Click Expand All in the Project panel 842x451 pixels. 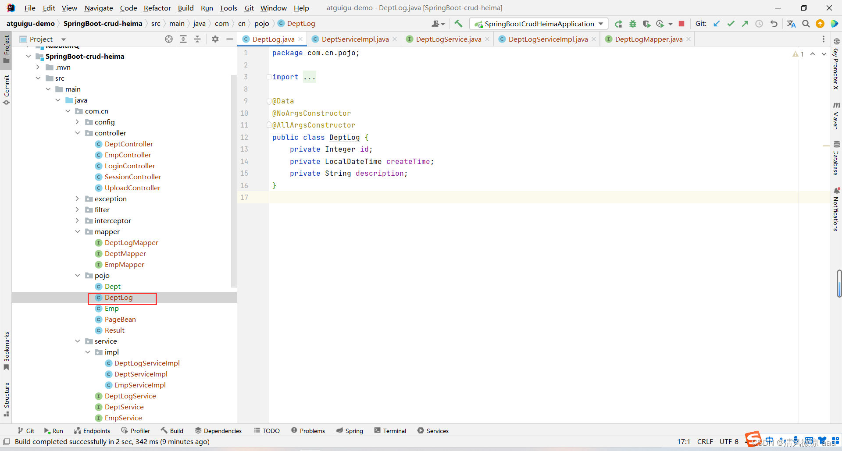(x=183, y=39)
